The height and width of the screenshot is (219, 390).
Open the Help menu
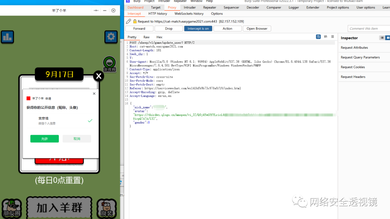tap(209, 1)
